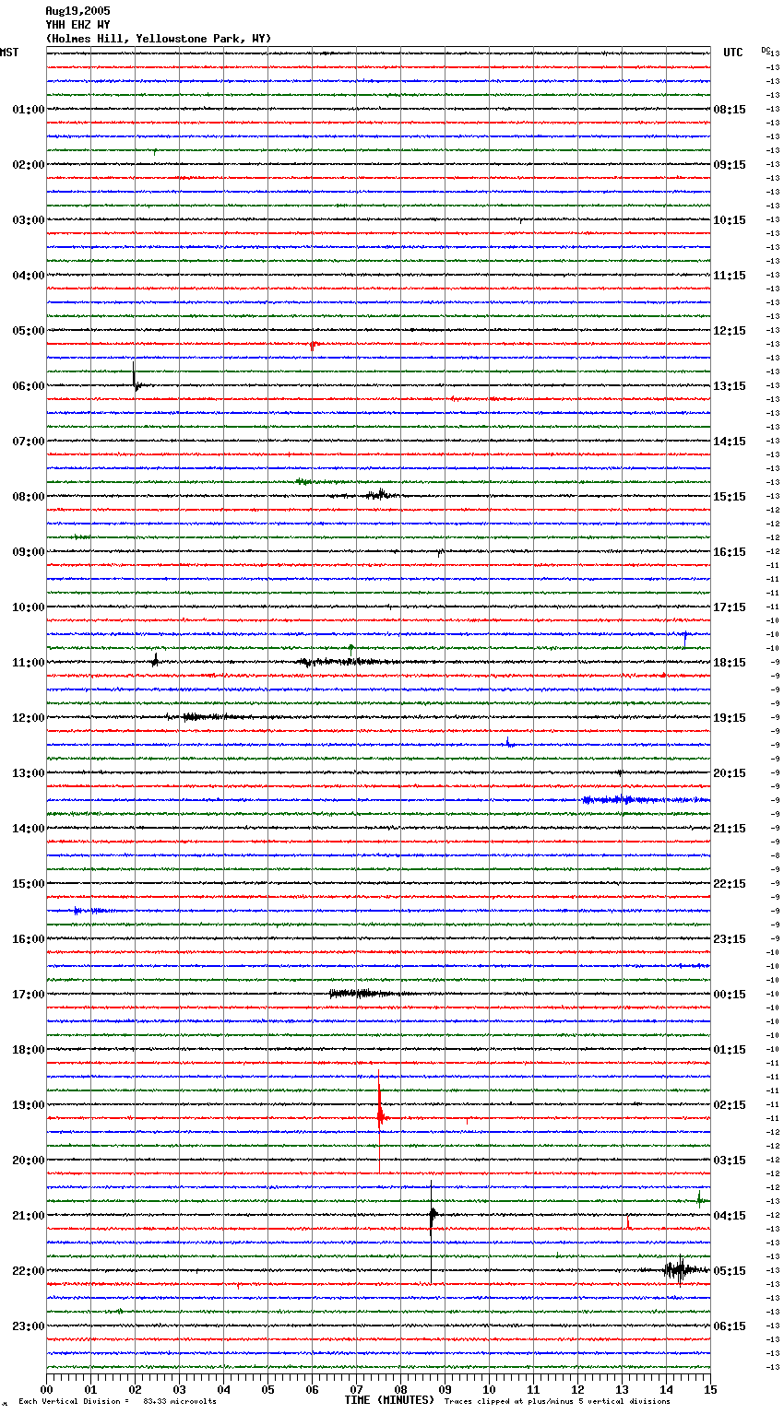This screenshot has height=1414, width=784.
Task: Click the 09:00 MST row label
Action: click(29, 552)
